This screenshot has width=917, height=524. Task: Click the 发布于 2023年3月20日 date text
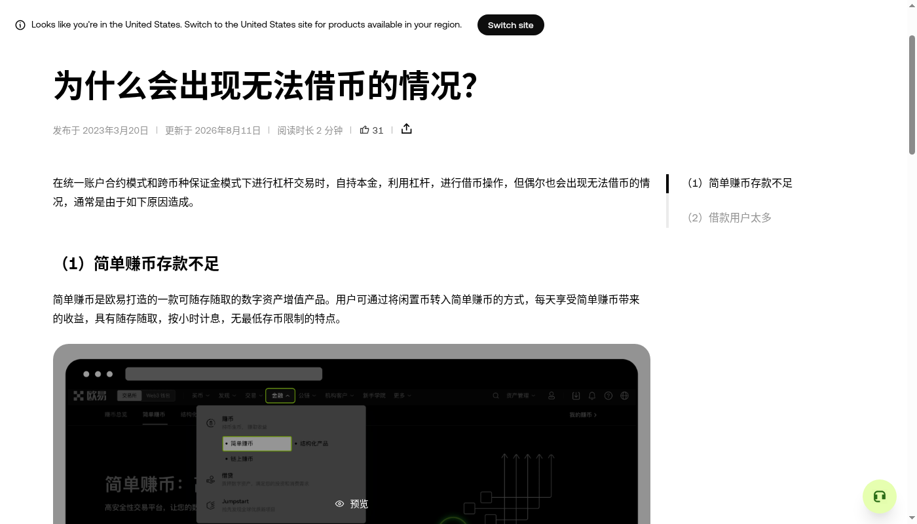coord(101,130)
